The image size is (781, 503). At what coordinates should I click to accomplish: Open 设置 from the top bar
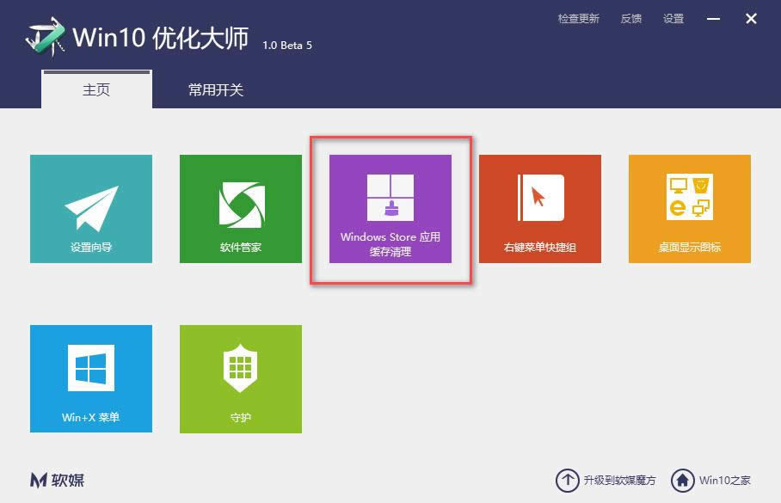pyautogui.click(x=673, y=18)
